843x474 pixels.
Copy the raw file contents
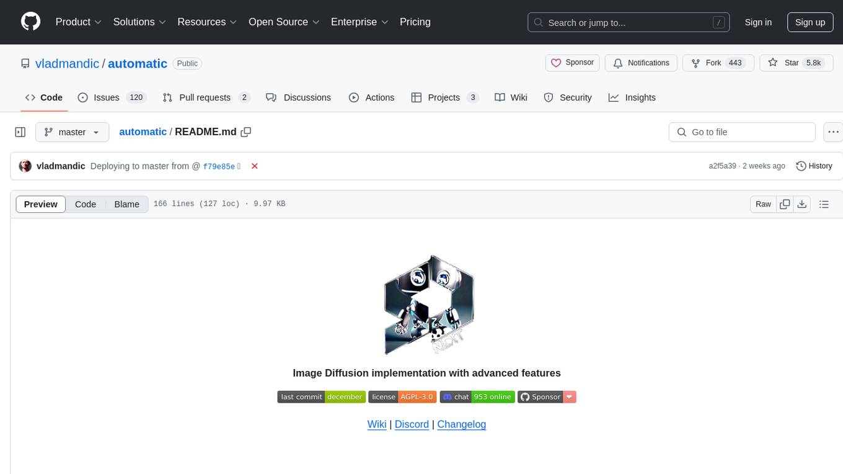(x=785, y=204)
